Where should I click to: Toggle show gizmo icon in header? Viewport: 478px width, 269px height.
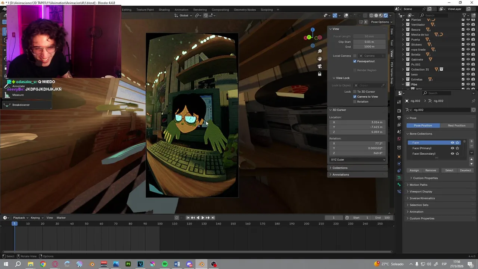click(x=335, y=15)
